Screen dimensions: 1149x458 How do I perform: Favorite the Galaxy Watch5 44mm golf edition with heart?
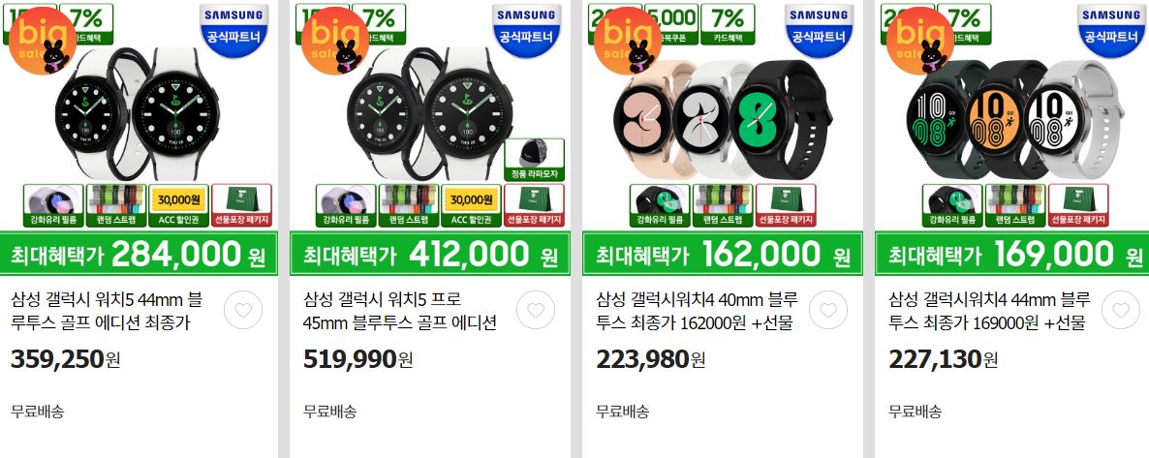point(243,310)
